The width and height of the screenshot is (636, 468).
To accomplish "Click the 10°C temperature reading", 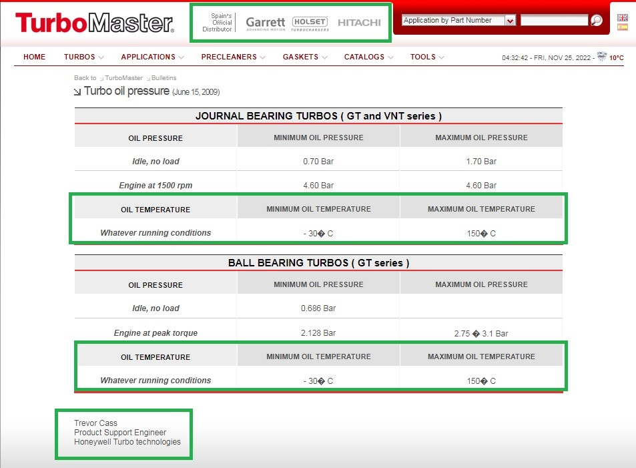I will [x=616, y=57].
